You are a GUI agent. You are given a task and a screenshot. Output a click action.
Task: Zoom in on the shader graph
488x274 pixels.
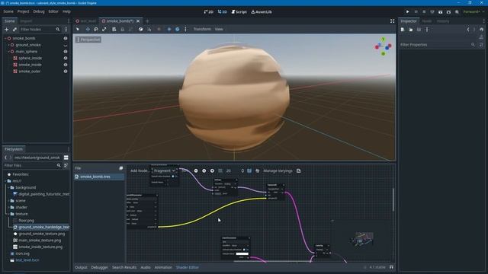click(x=212, y=170)
